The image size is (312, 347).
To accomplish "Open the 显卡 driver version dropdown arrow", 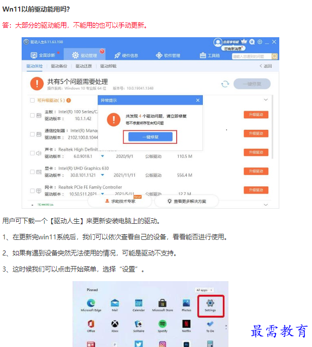I will [x=103, y=175].
